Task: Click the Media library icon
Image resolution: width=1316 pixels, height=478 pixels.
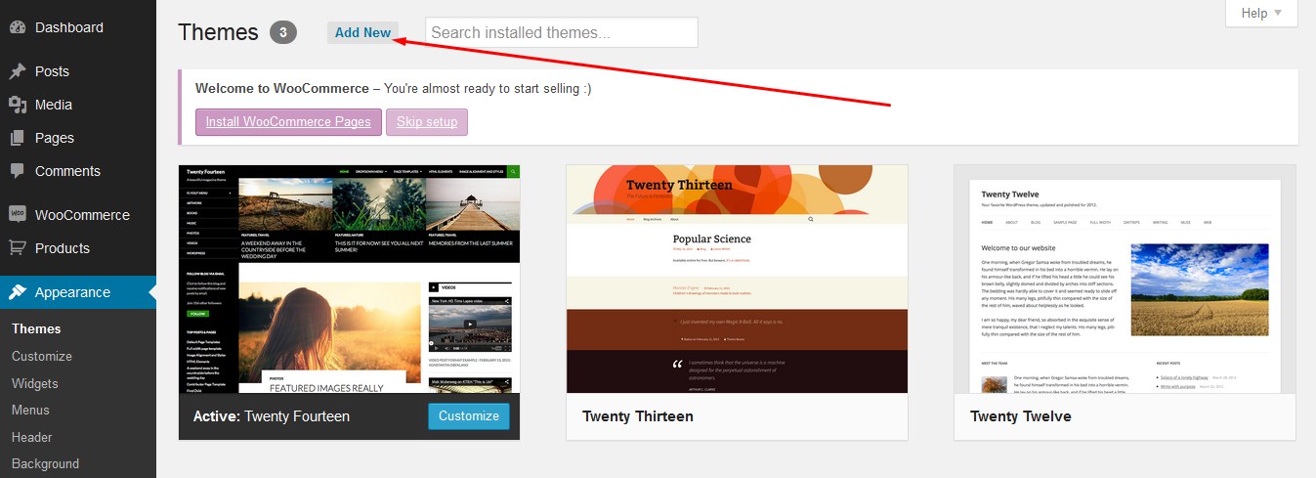Action: click(17, 105)
